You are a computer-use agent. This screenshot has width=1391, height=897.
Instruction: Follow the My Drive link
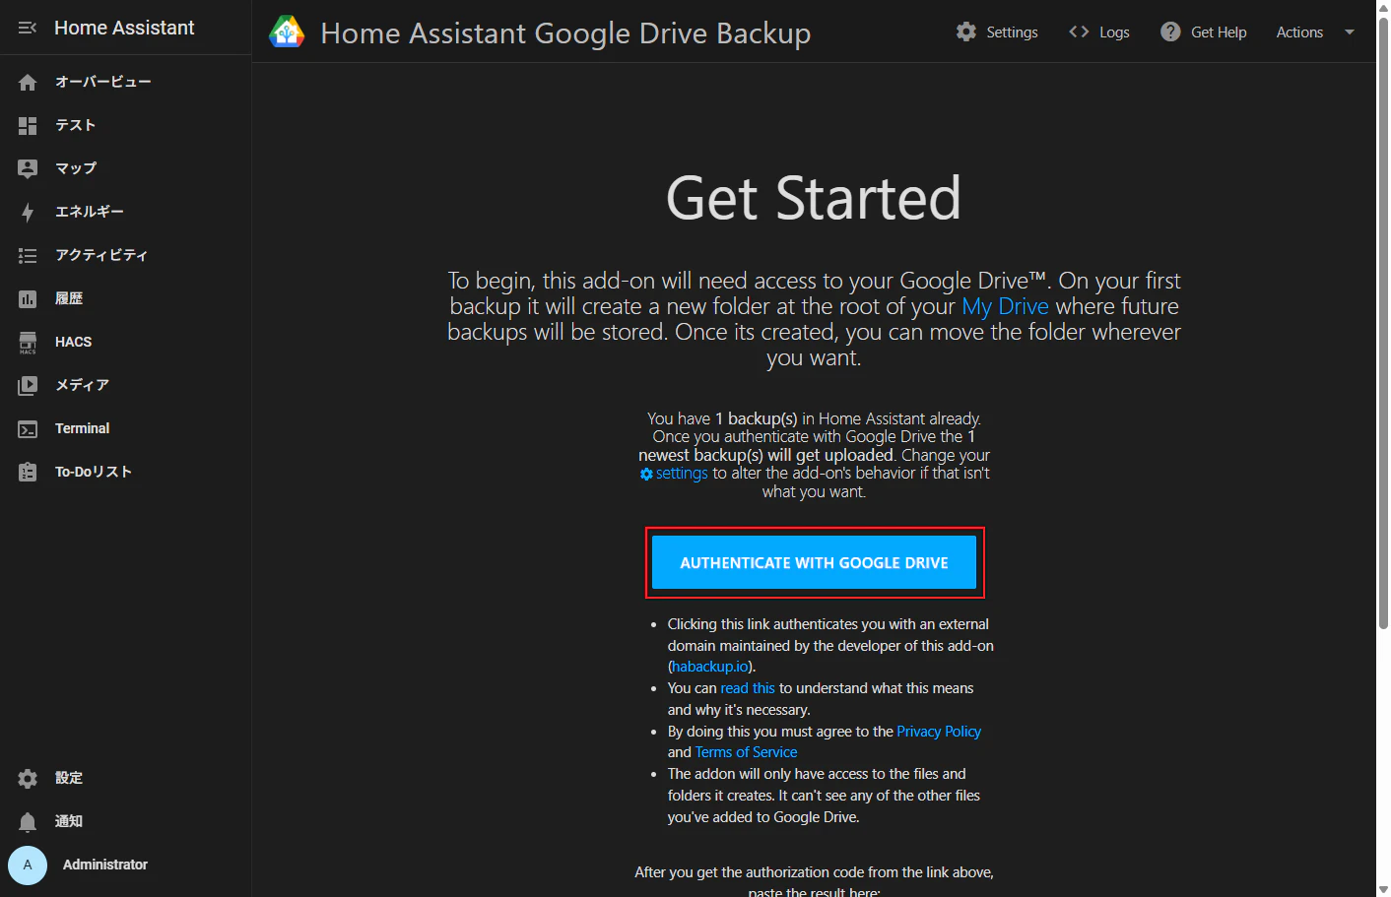coord(1005,306)
